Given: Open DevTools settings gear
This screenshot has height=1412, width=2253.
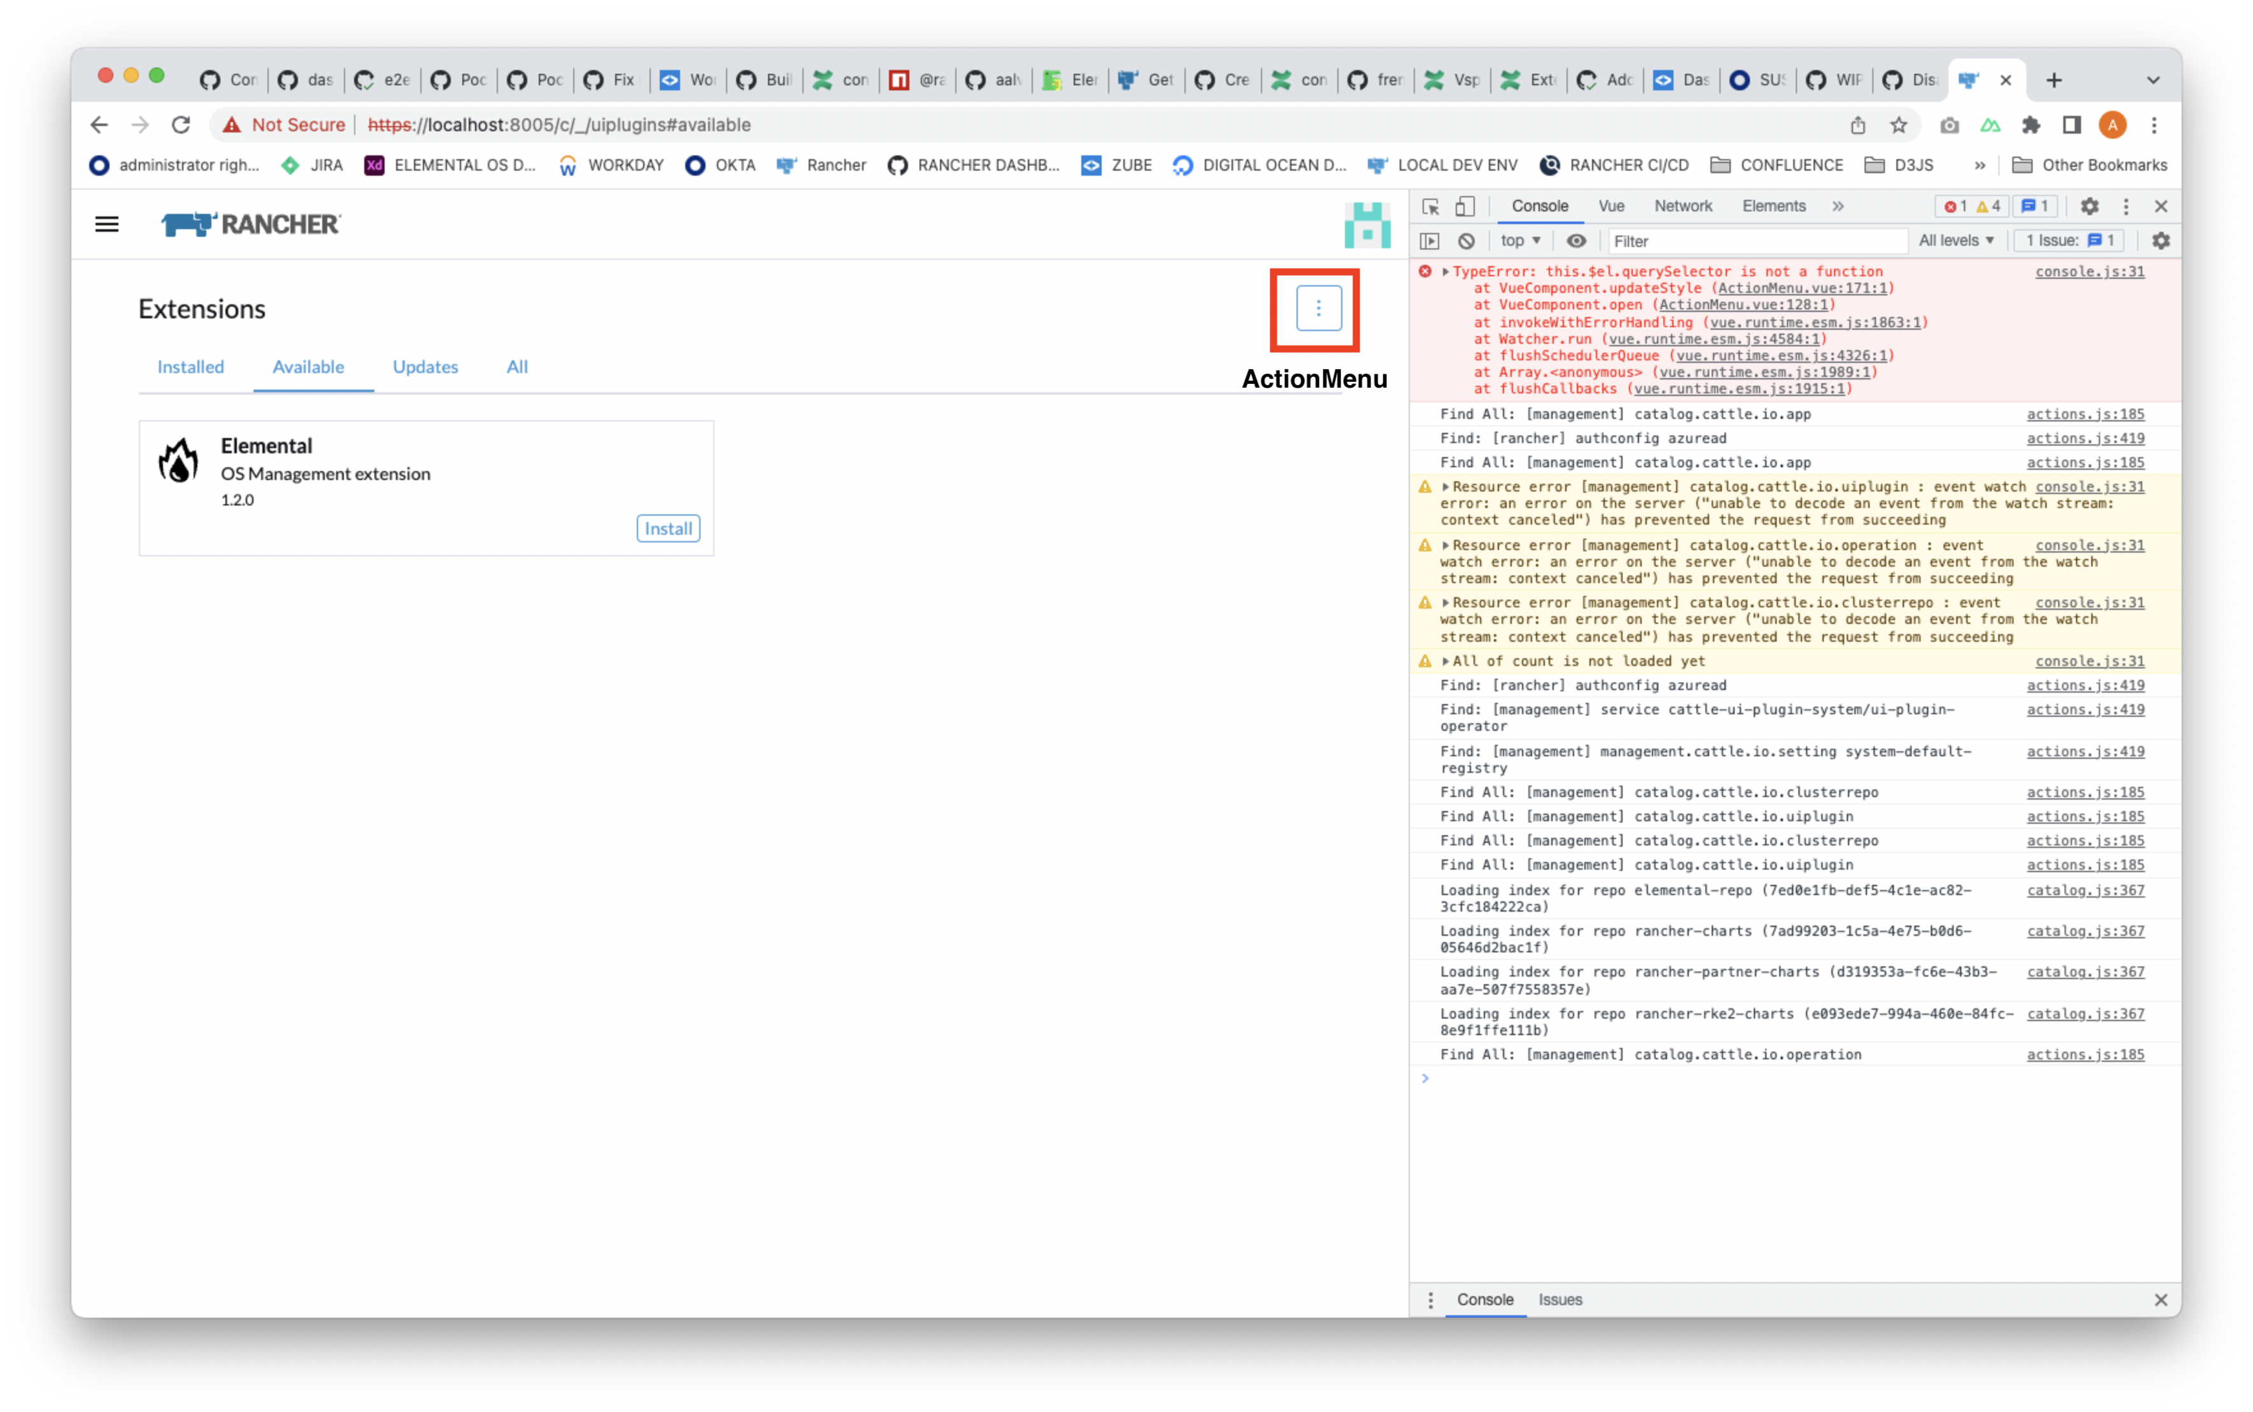Looking at the screenshot, I should pos(2091,206).
